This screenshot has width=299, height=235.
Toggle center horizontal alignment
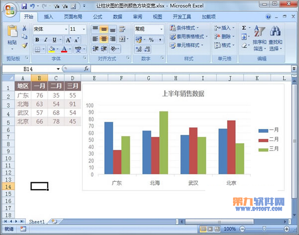[x=104, y=39]
